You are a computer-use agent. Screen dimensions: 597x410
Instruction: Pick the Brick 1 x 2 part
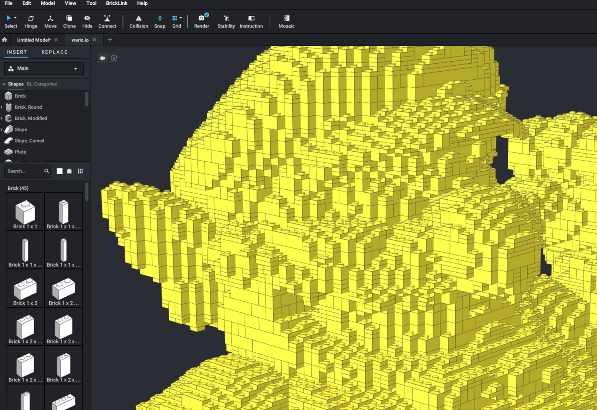25,288
